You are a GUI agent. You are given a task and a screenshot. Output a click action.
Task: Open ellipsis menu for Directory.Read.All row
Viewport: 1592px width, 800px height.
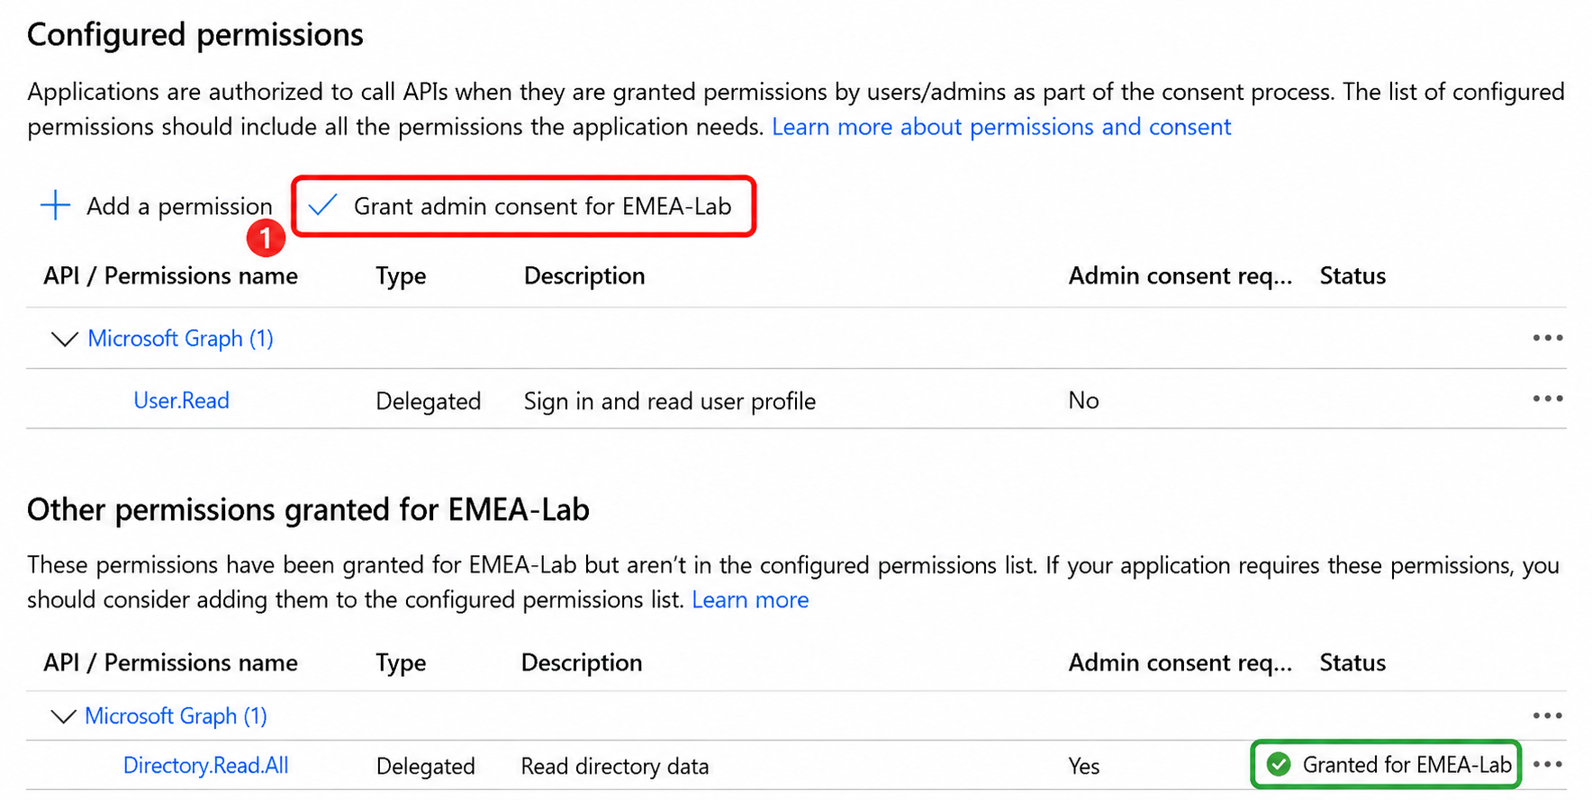[1547, 764]
